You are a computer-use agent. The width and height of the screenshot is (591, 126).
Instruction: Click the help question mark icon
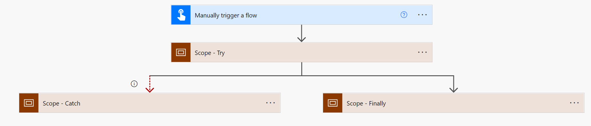404,15
